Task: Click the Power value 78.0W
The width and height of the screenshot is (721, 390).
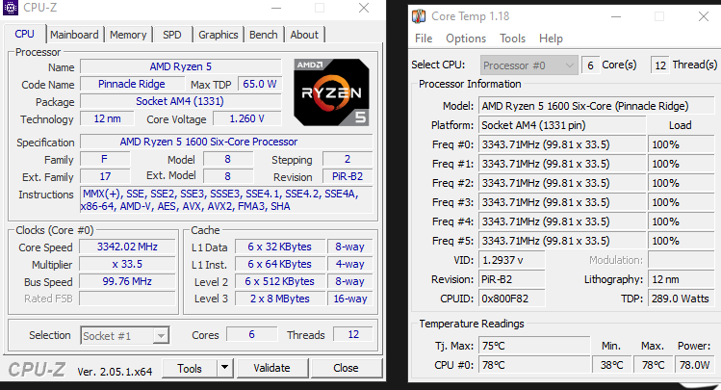Action: tap(695, 365)
